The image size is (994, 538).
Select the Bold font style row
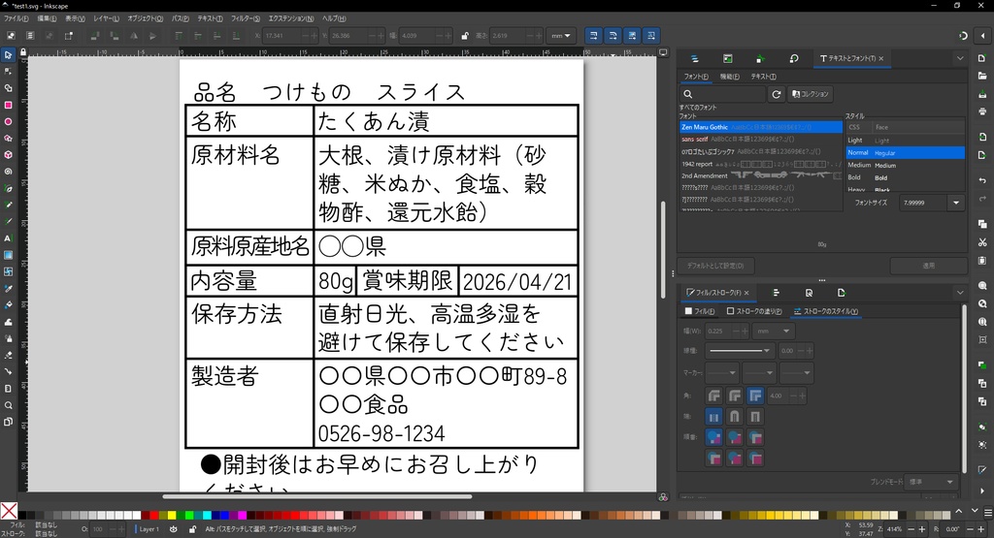(x=906, y=177)
